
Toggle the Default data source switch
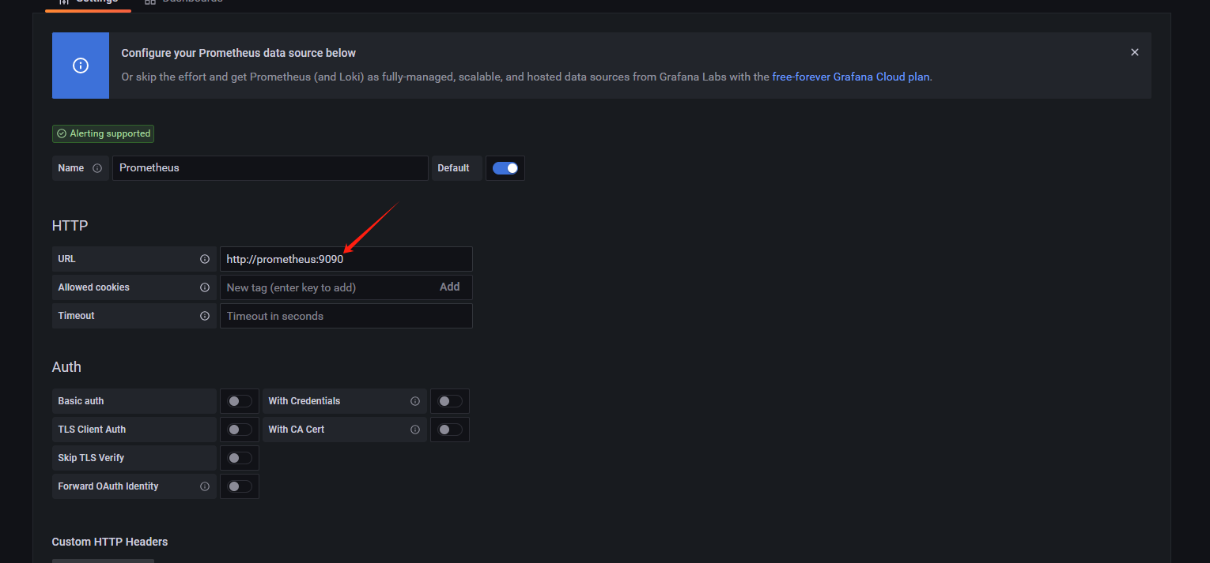pyautogui.click(x=505, y=168)
